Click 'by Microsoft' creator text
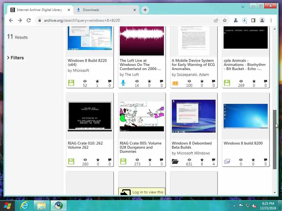 pos(78,71)
